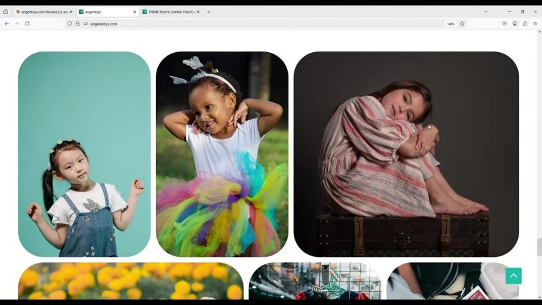The image size is (542, 305).
Task: Minimize the Firefox window
Action: point(509,12)
